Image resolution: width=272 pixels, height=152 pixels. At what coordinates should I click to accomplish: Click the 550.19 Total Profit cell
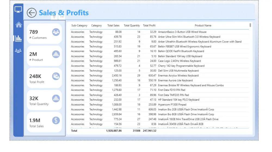pyautogui.click(x=152, y=80)
